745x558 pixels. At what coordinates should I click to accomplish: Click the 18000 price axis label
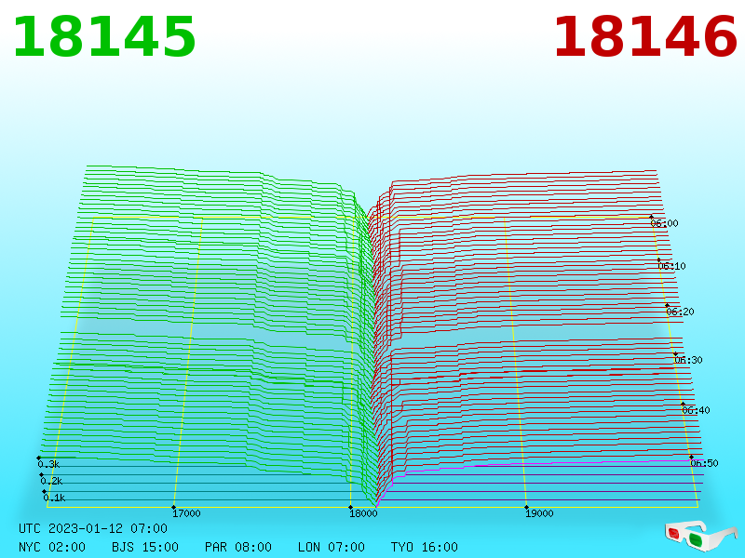pyautogui.click(x=363, y=513)
